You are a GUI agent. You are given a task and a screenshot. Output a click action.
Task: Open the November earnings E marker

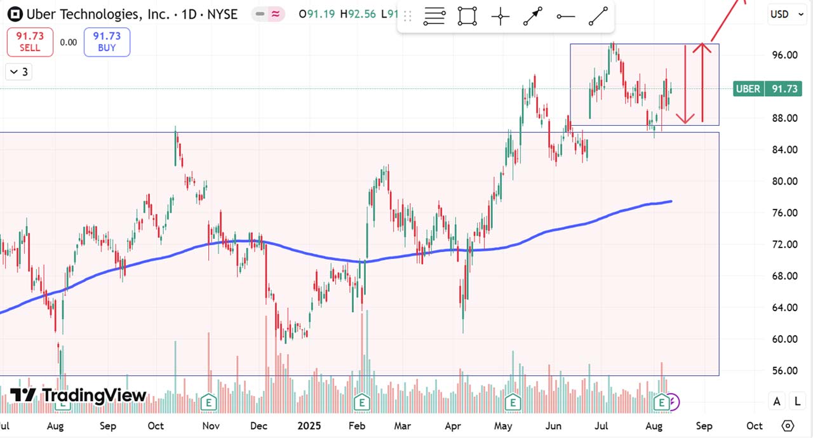coord(208,402)
